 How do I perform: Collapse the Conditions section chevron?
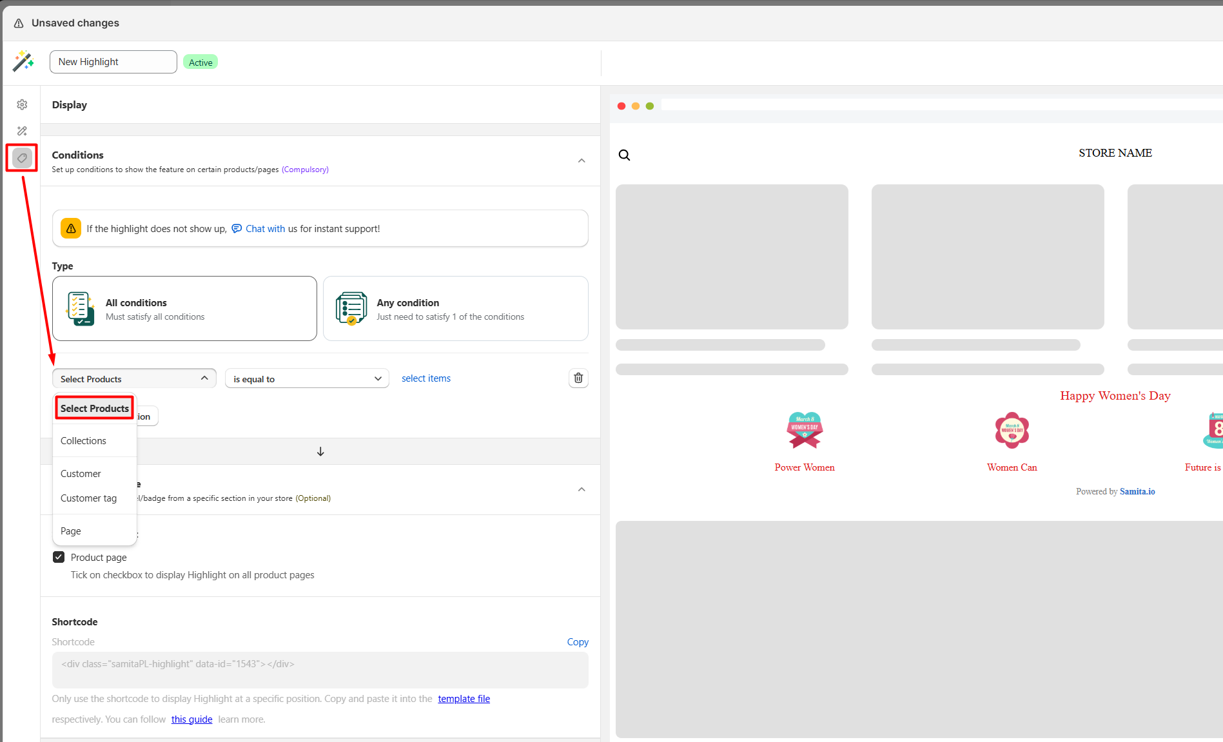[x=582, y=161]
